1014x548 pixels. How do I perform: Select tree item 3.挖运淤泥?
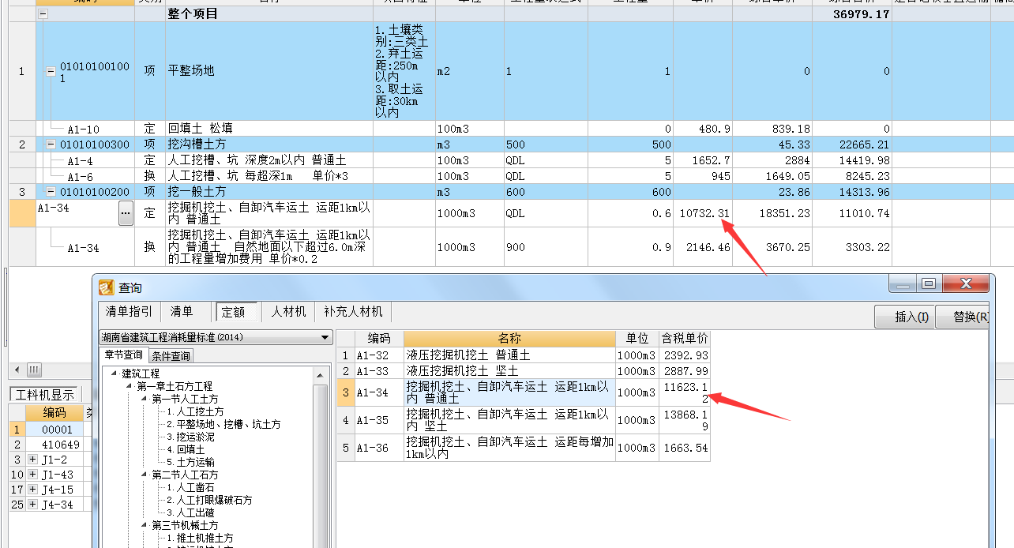pyautogui.click(x=190, y=437)
